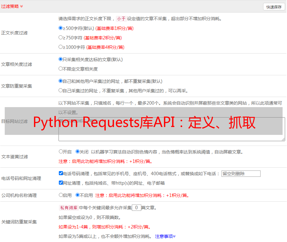This screenshot has height=242, width=287.
Task: Expand the 注意事项 link
Action: tap(165, 236)
